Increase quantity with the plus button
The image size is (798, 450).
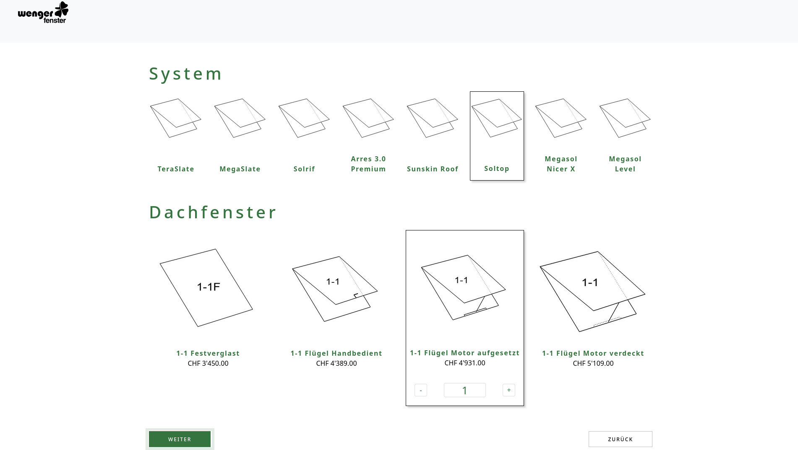[509, 390]
